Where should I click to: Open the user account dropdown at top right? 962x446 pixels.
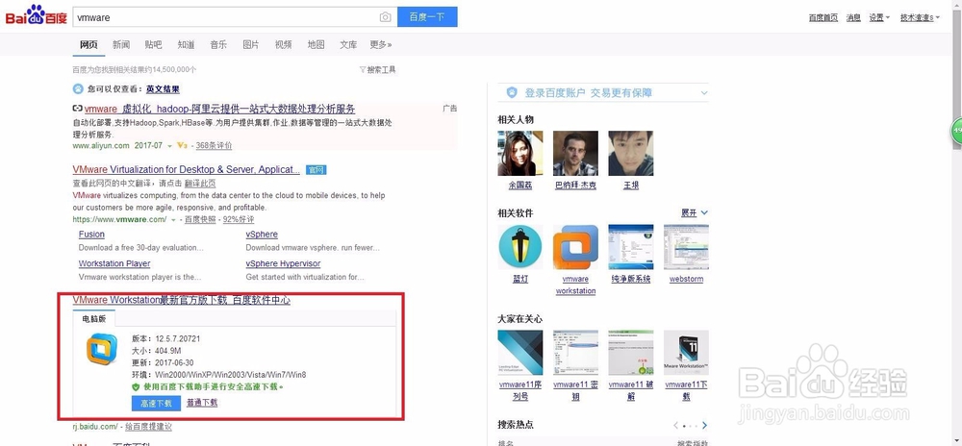919,17
